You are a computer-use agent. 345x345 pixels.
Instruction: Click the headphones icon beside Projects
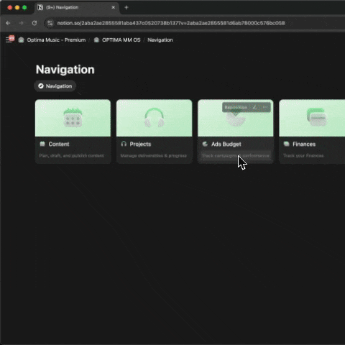(124, 144)
